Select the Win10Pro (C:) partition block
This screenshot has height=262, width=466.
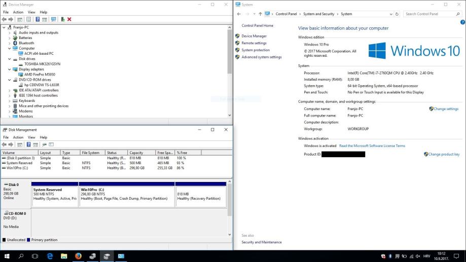click(x=127, y=195)
